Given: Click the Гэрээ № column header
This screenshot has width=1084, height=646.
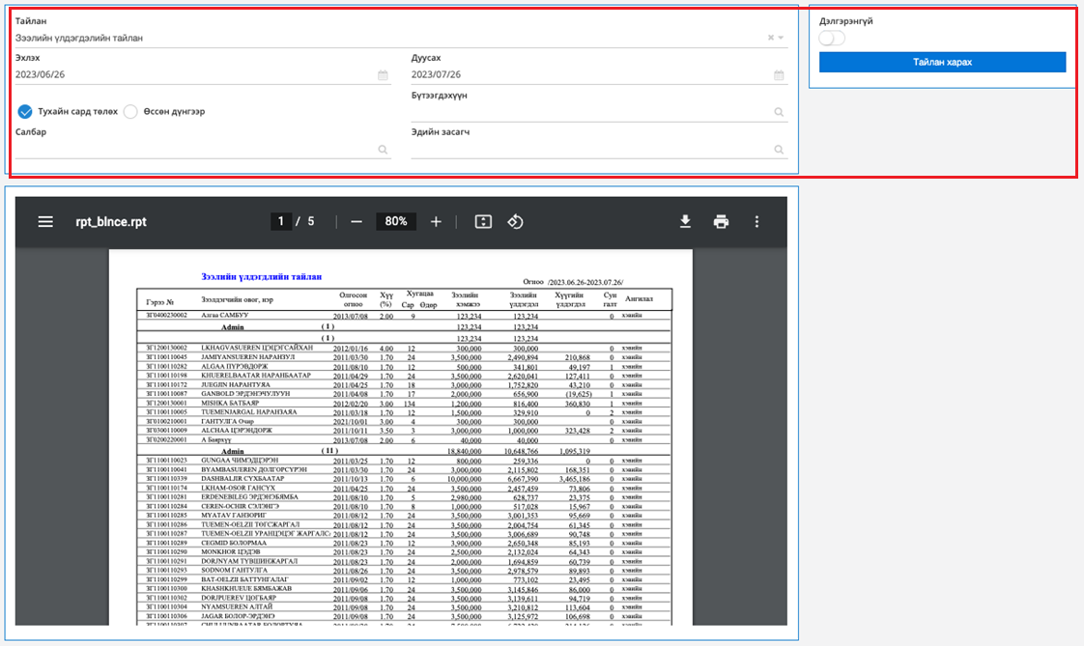Looking at the screenshot, I should click(159, 302).
